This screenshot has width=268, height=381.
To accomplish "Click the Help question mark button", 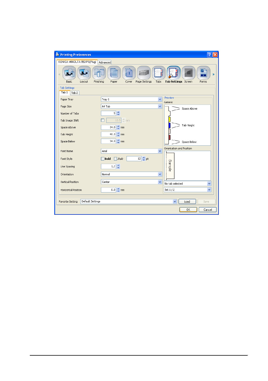I will click(210, 55).
